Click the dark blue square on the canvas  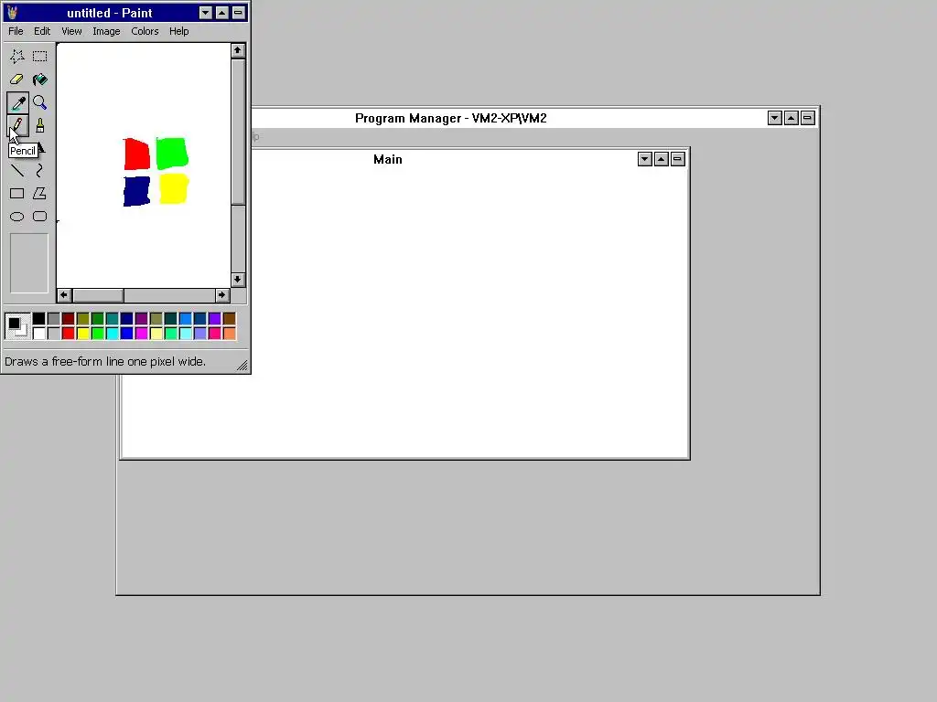tap(137, 191)
